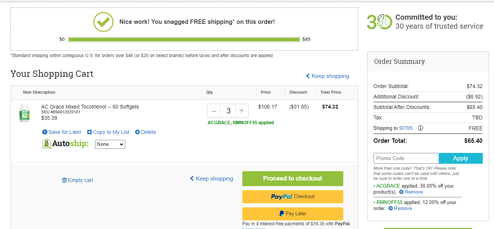Click the Delete item x icon

[x=137, y=132]
